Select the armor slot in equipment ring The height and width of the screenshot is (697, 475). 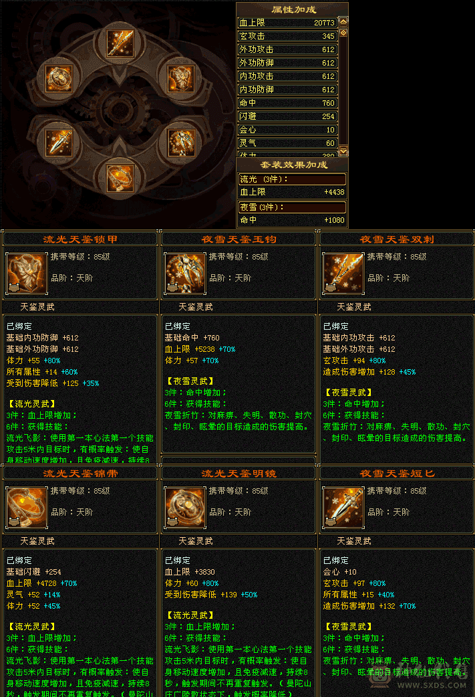click(180, 79)
